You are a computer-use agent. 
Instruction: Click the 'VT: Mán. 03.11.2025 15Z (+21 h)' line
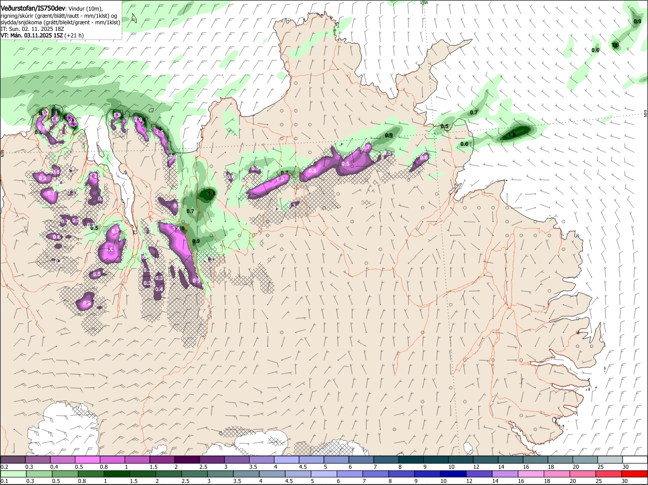[x=42, y=35]
